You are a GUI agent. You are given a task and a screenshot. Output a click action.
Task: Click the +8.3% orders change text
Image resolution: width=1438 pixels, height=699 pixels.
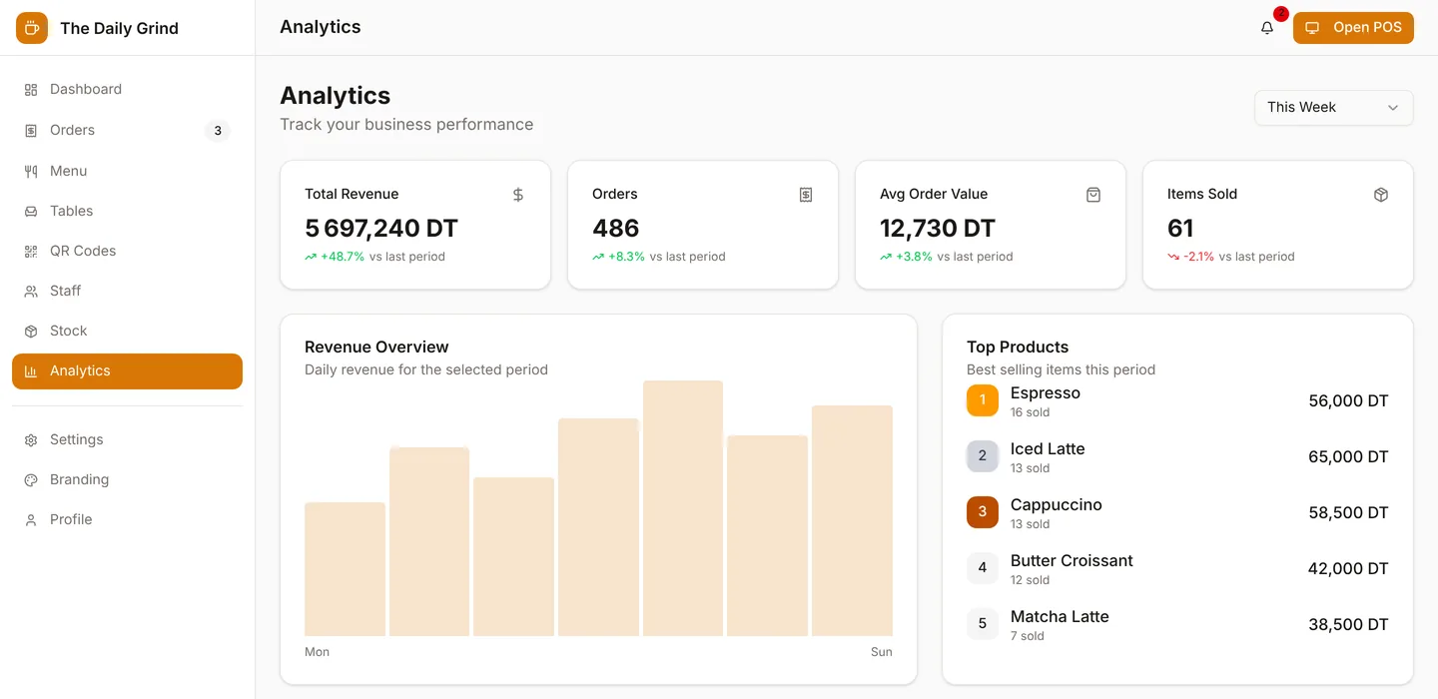626,257
